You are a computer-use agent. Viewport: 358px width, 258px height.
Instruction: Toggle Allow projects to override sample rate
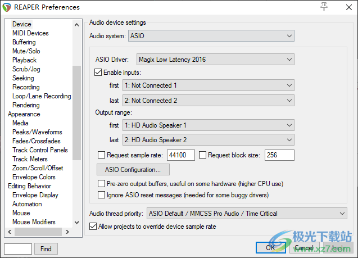click(x=93, y=227)
